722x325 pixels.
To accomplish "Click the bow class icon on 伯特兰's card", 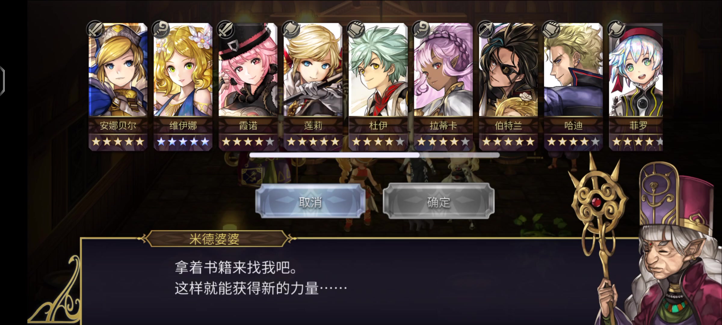I will 486,29.
